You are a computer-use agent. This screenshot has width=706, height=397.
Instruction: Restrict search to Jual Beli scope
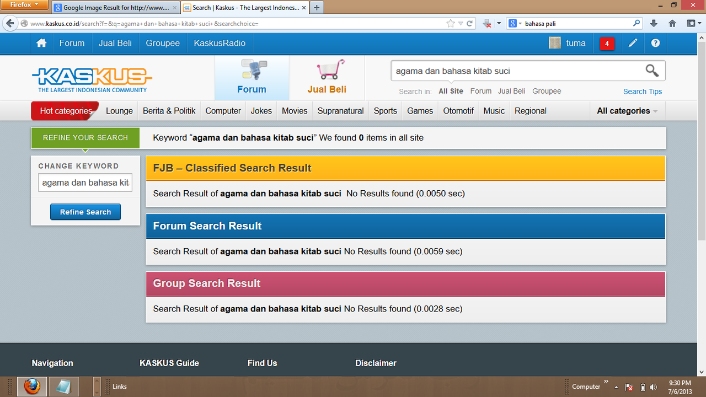[x=511, y=91]
